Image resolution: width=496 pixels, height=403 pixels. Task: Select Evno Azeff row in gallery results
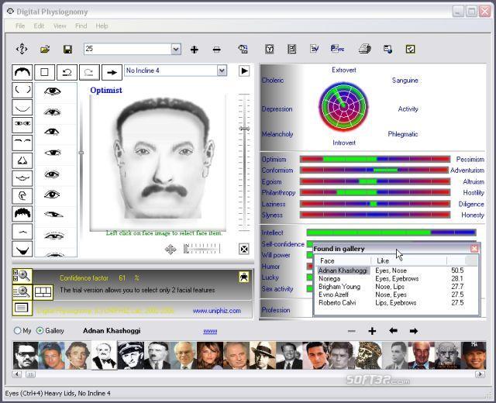pos(397,294)
